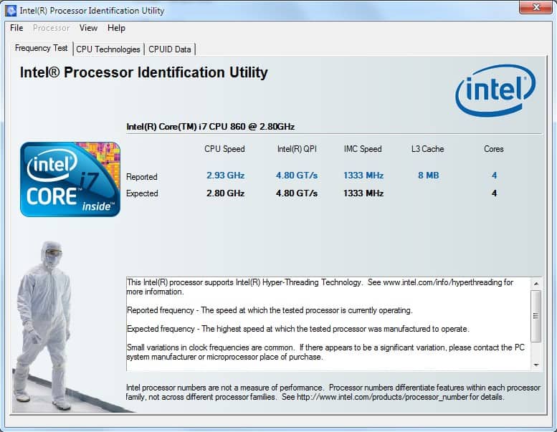The height and width of the screenshot is (432, 557).
Task: Click the window title text in title bar
Action: (x=92, y=11)
